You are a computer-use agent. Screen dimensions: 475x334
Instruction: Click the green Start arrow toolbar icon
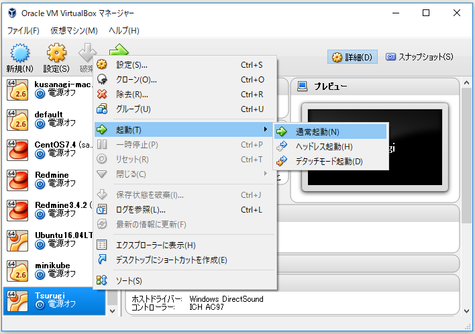pyautogui.click(x=119, y=50)
